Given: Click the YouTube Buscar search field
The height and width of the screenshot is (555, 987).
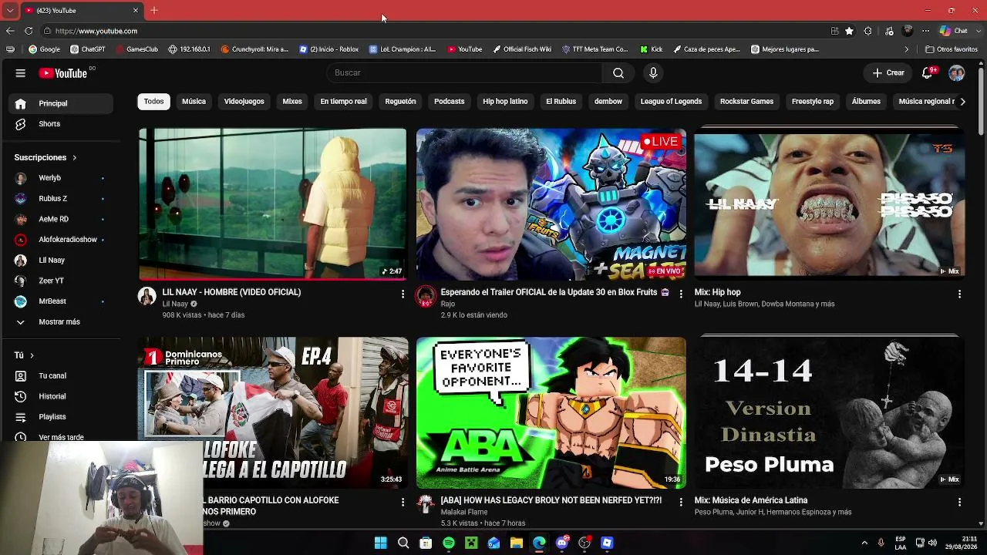Looking at the screenshot, I should click(x=465, y=72).
